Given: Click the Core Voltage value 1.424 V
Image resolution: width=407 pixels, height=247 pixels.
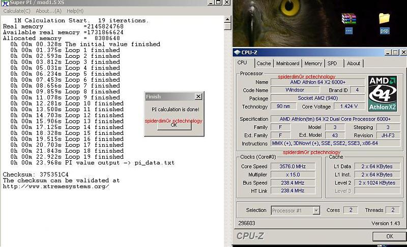Looking at the screenshot, I should (349, 107).
